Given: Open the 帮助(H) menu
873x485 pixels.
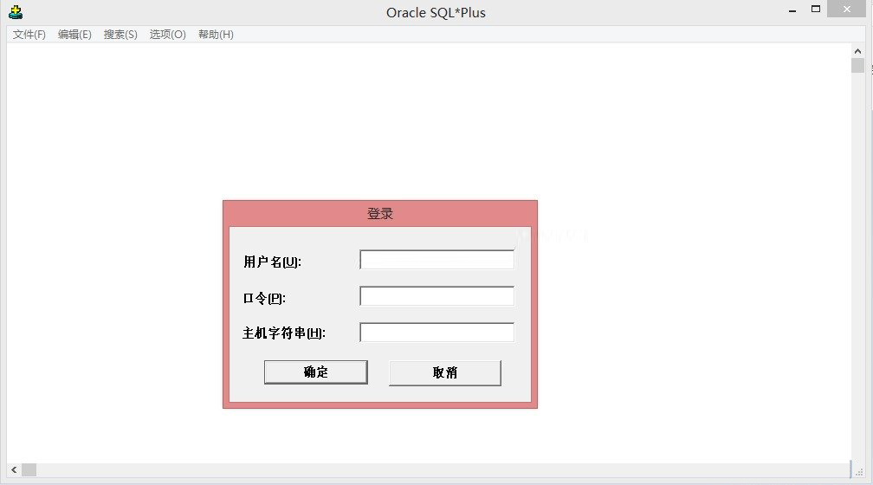Looking at the screenshot, I should coord(216,35).
